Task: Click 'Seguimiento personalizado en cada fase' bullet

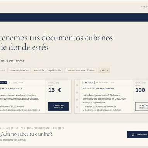Action: [103, 110]
